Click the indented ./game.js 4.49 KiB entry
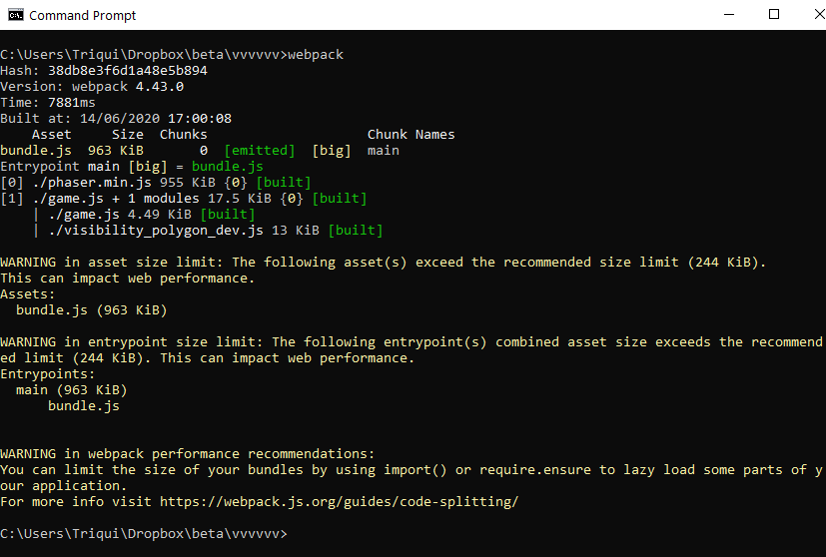826x557 pixels. pos(151,215)
